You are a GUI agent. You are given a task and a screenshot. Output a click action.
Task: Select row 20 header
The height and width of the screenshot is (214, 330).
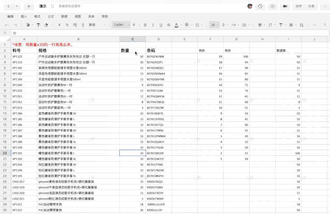coord(5,153)
